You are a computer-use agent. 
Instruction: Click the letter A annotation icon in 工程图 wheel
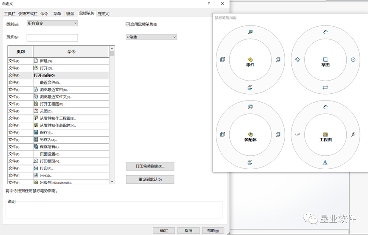coord(325,162)
